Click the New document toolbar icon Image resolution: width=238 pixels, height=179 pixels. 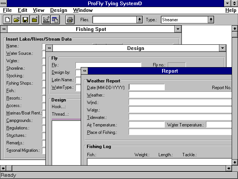[7, 20]
